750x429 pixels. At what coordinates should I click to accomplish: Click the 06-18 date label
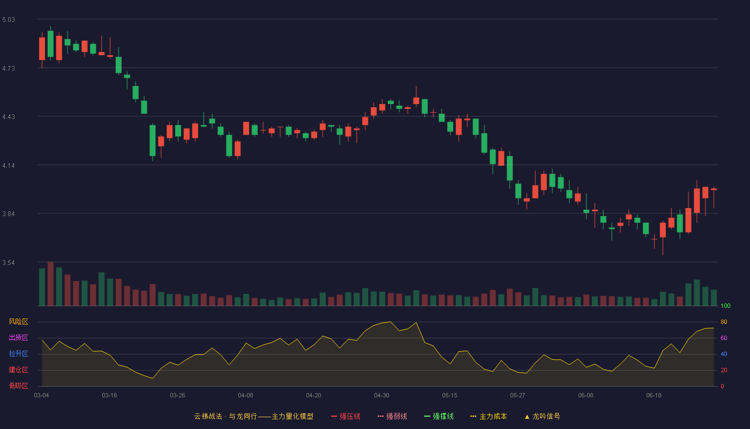tap(654, 395)
